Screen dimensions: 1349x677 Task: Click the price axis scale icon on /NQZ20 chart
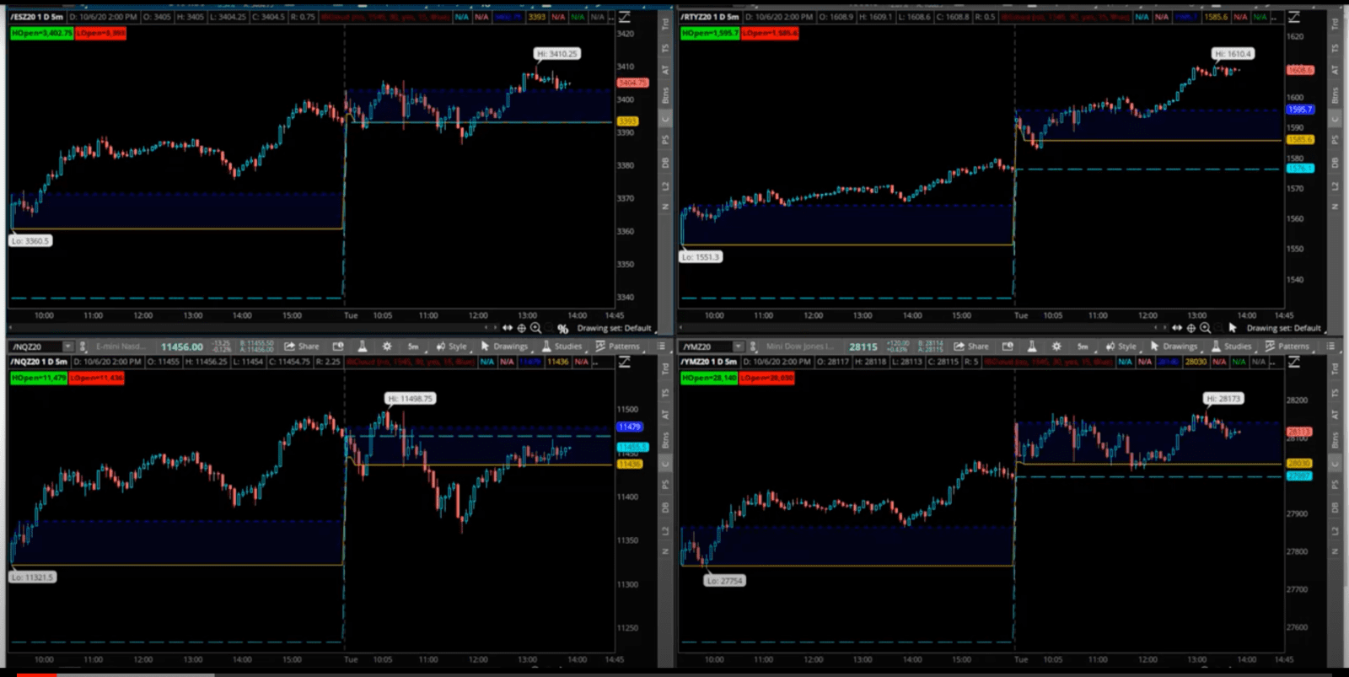[625, 362]
